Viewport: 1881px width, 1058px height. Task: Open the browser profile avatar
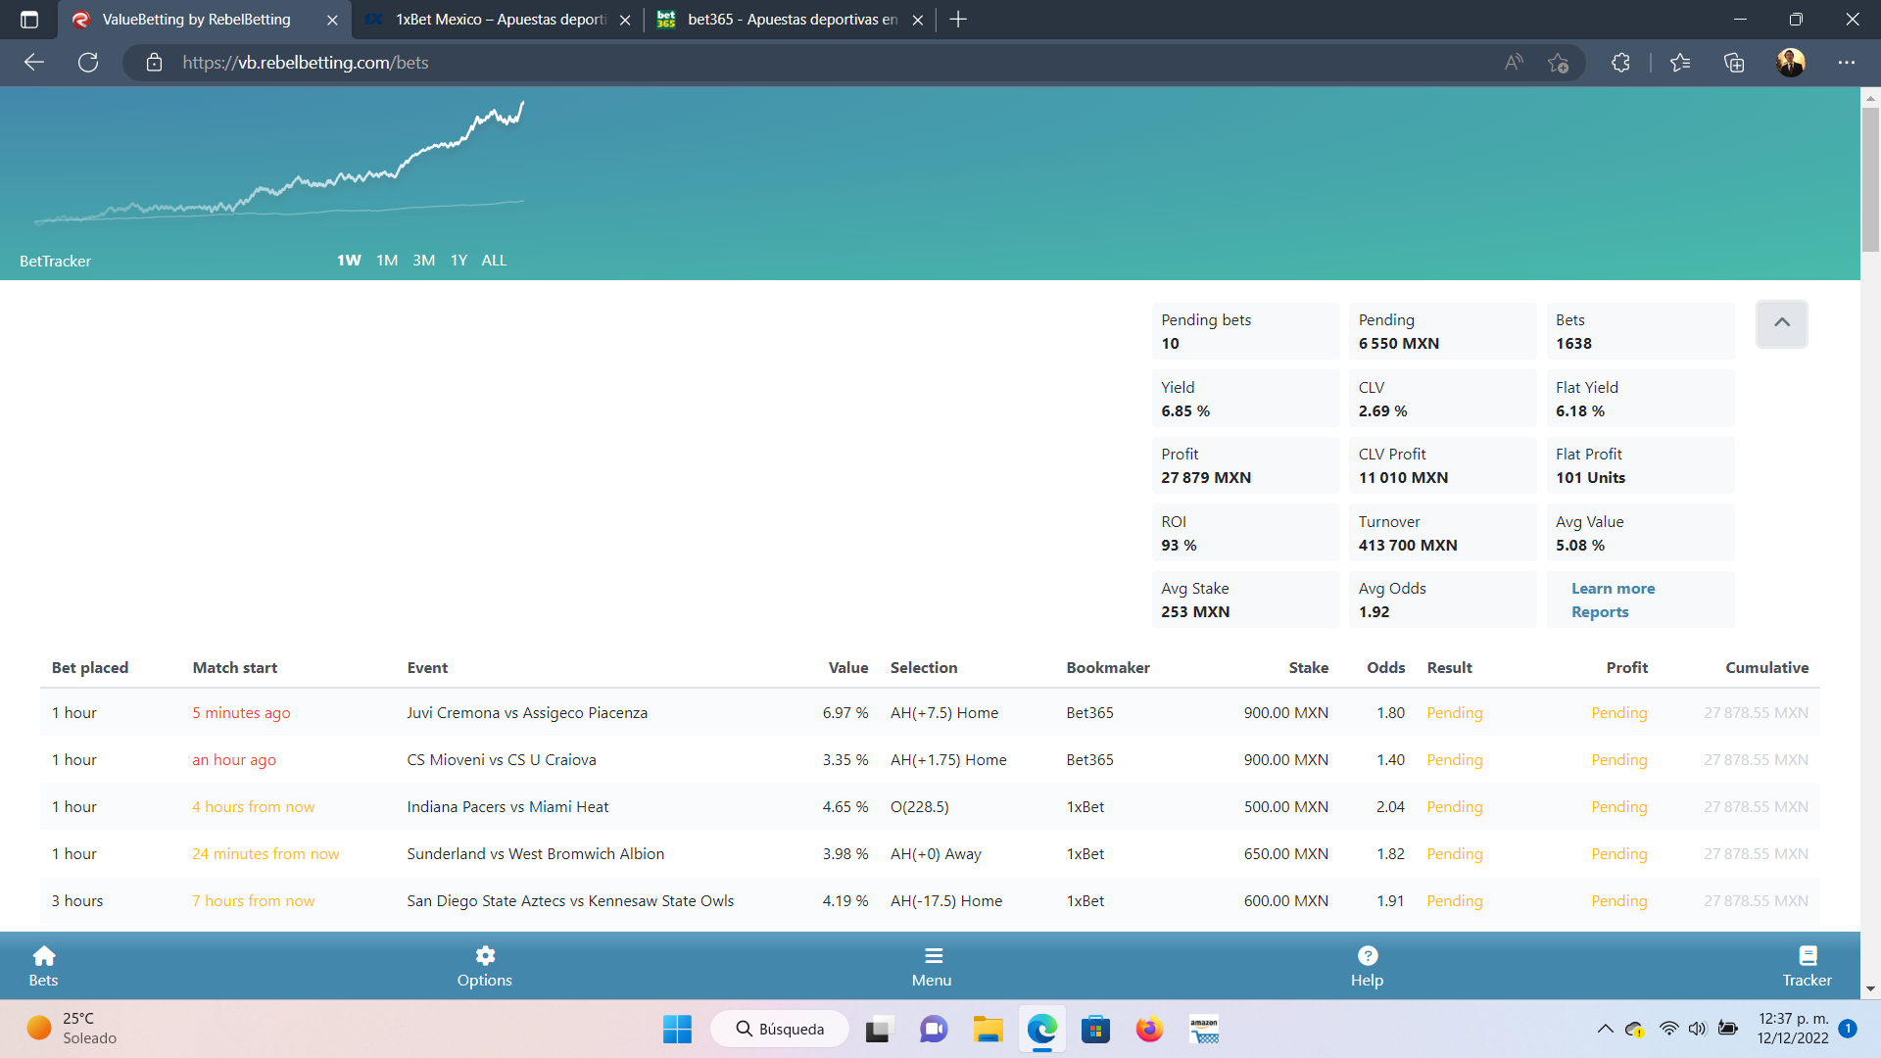1791,63
